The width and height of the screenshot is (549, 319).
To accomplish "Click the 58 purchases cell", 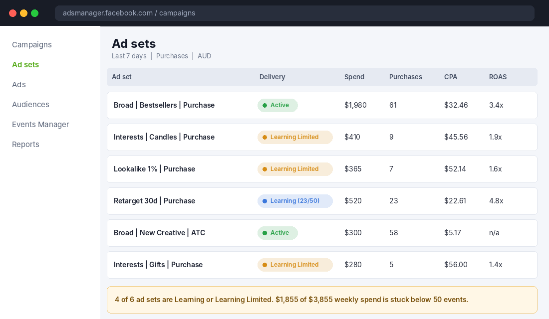I will point(394,233).
